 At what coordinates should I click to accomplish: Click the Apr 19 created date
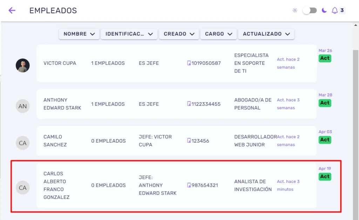(x=325, y=169)
